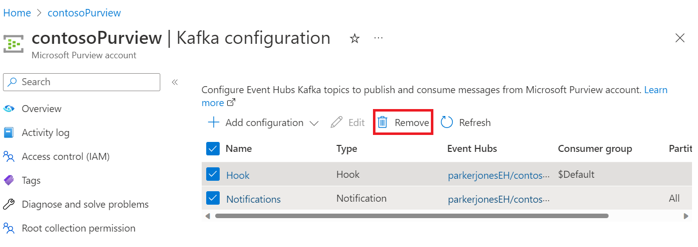Click the Refresh icon

point(447,123)
